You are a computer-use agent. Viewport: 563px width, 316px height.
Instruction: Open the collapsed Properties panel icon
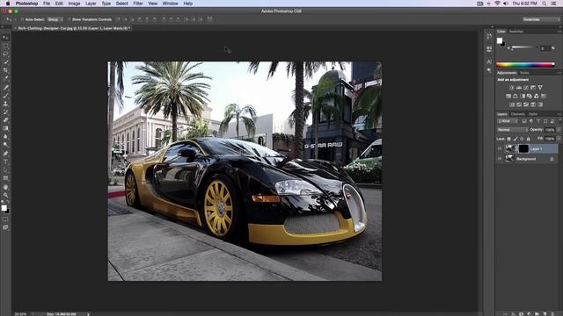[x=489, y=49]
